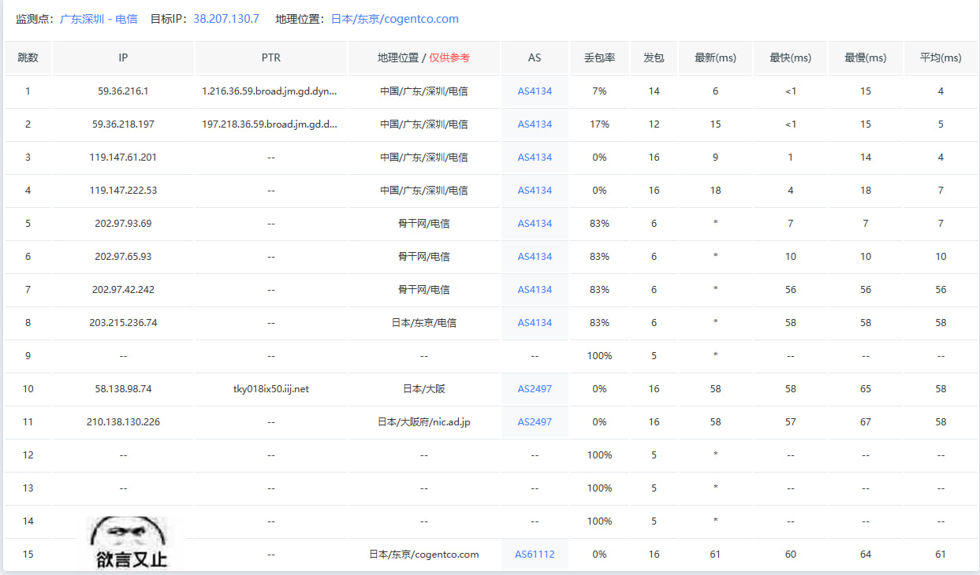
Task: Click PTR tky018ix50.iij.net in hop 10
Action: [x=270, y=389]
